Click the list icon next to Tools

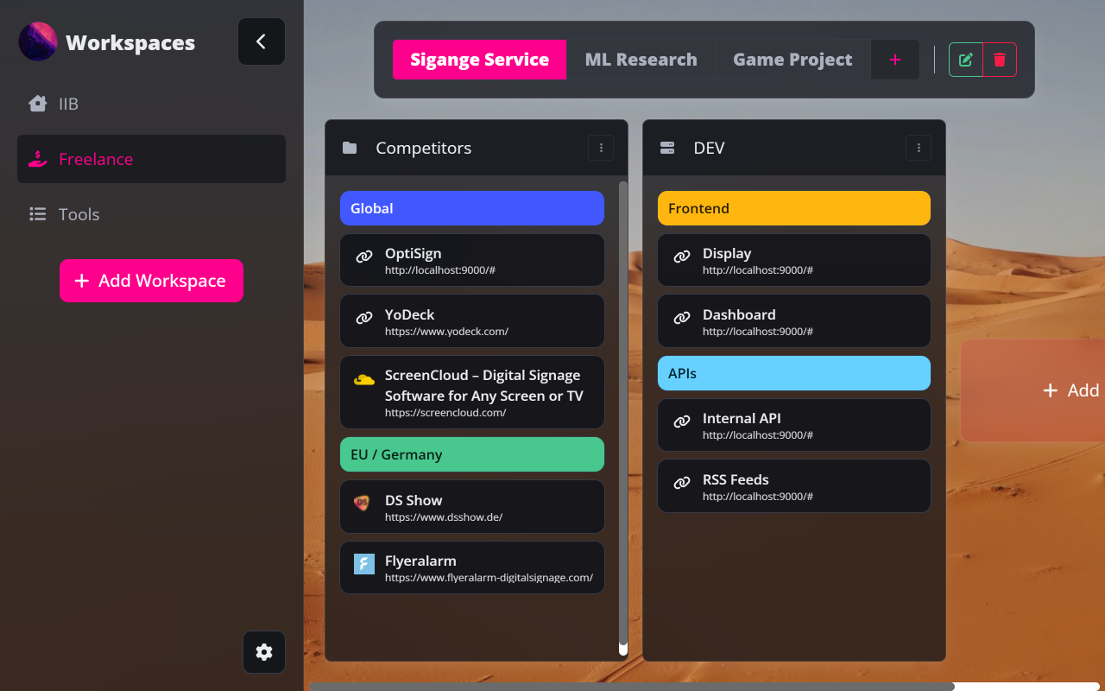(37, 214)
